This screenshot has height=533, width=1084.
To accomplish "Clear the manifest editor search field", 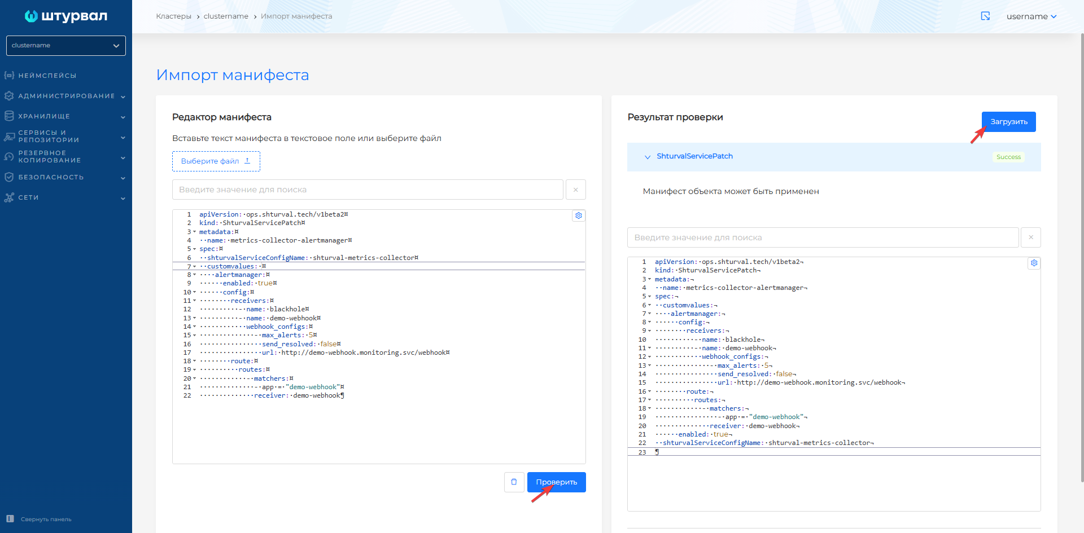I will click(x=575, y=190).
